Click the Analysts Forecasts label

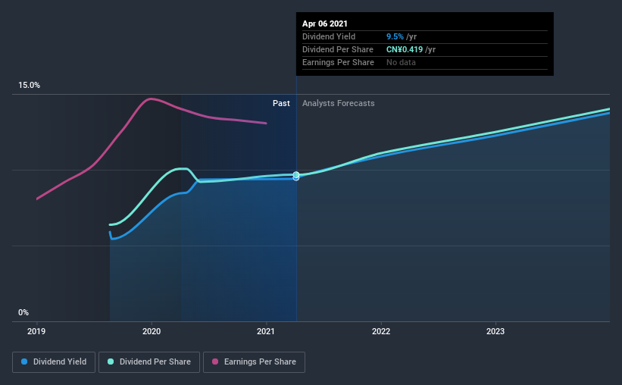coord(339,103)
